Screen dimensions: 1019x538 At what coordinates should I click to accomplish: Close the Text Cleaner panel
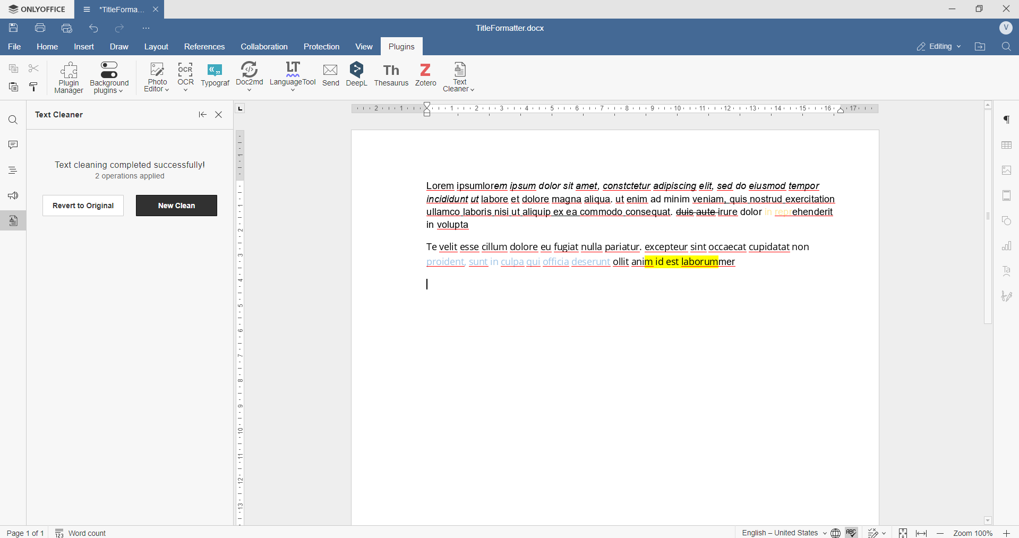pos(219,115)
